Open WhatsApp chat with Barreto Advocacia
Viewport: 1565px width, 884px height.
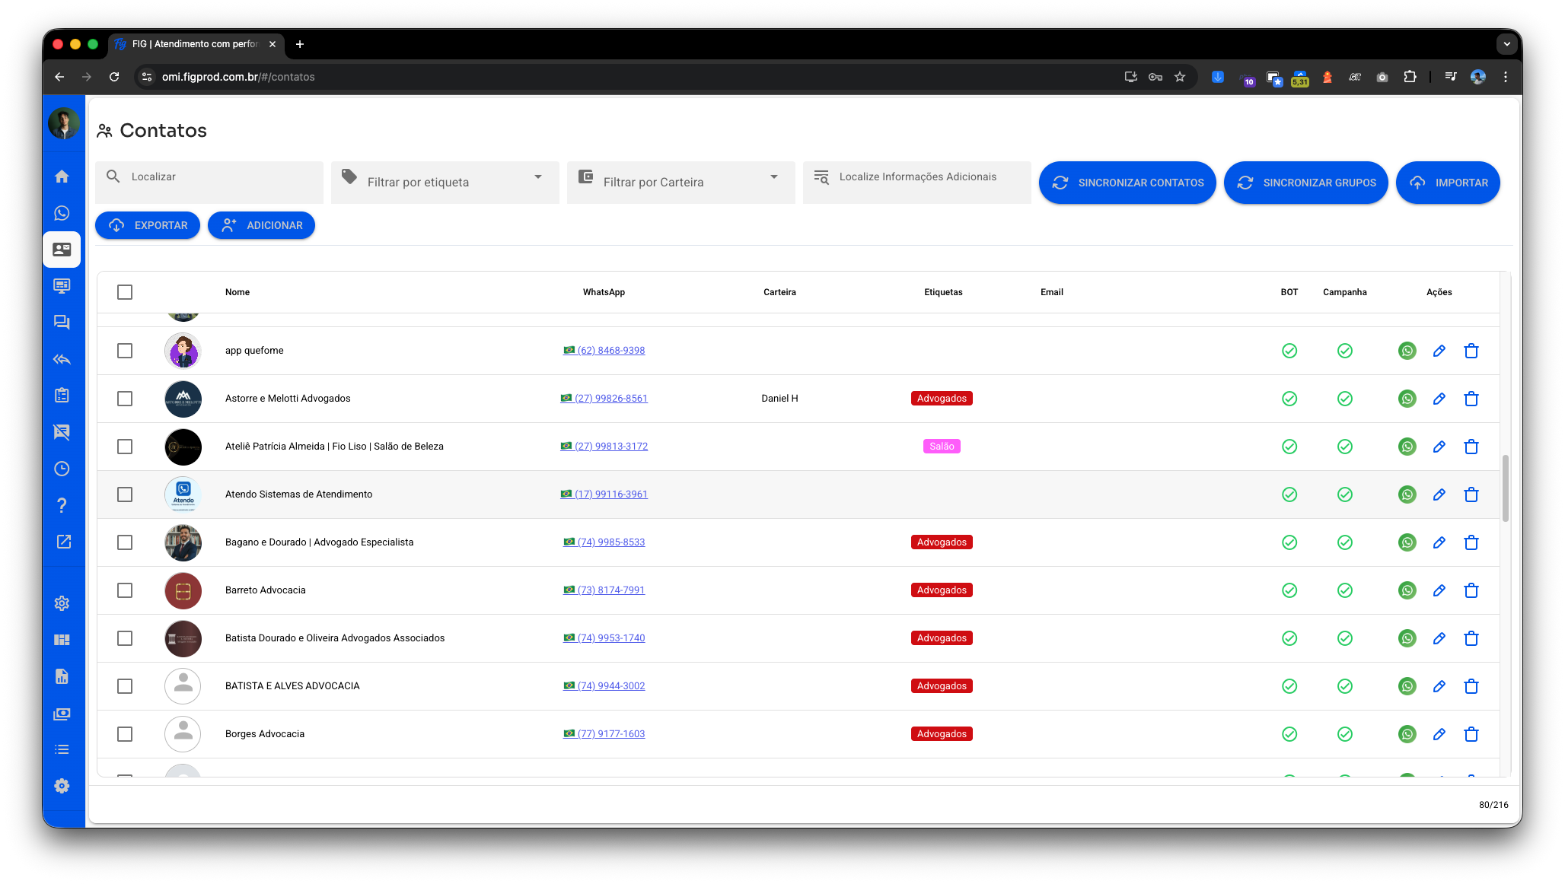(x=1407, y=590)
